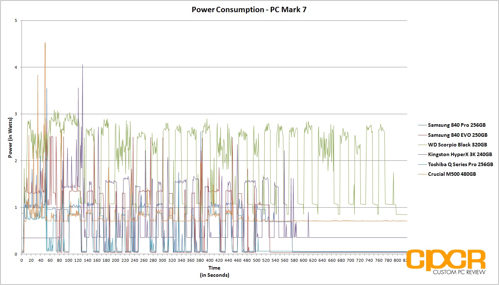Image resolution: width=499 pixels, height=285 pixels.
Task: Click the tall orange Crucial M500 spike peak
Action: tap(45, 43)
